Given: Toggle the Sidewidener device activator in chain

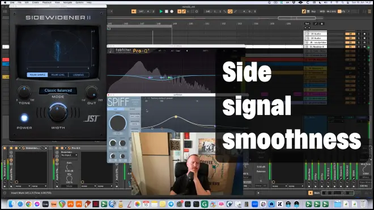Looking at the screenshot, I should click(x=16, y=148).
